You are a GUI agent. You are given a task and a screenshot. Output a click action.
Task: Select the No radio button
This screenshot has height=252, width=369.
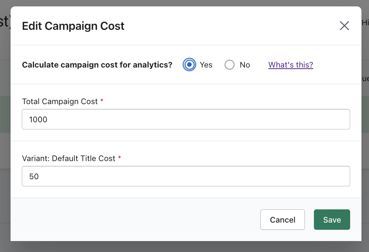[x=229, y=65]
